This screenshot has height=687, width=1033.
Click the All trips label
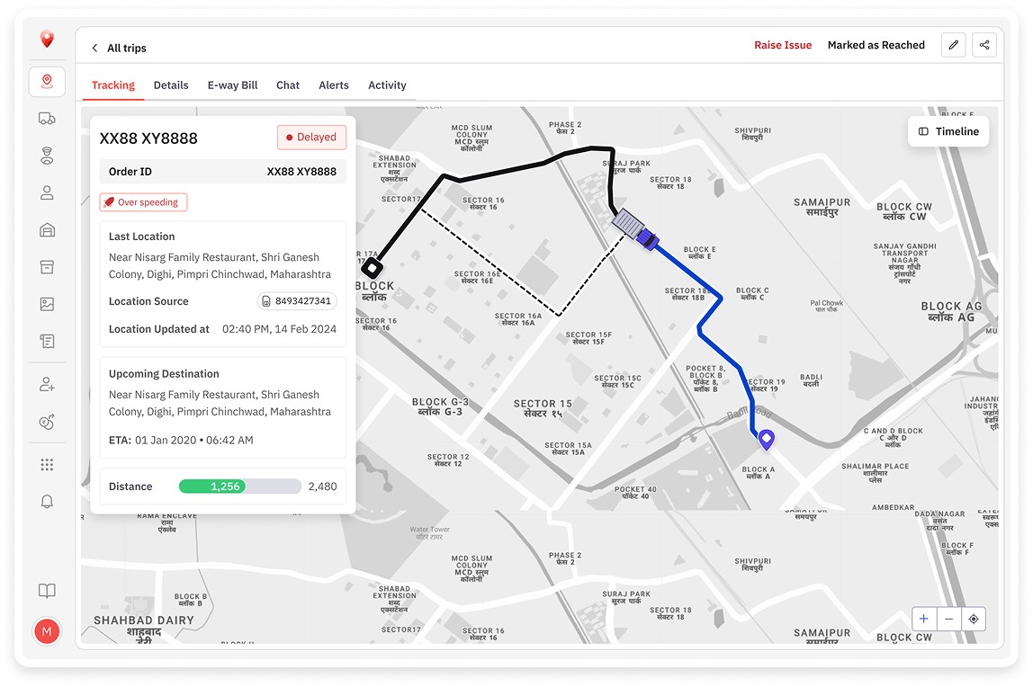[x=127, y=48]
